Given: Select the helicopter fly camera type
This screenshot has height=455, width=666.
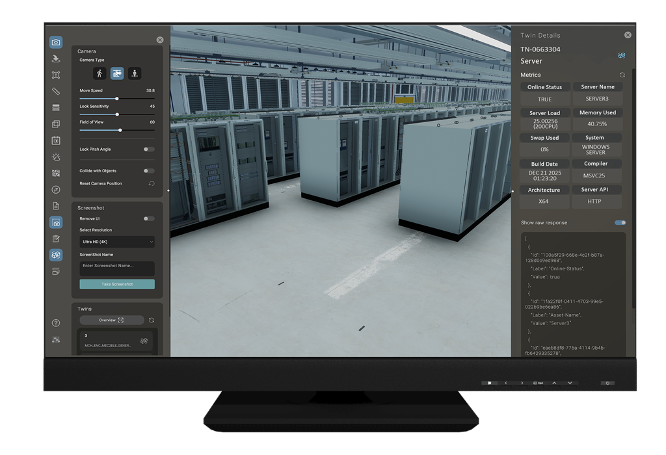Looking at the screenshot, I should point(117,74).
